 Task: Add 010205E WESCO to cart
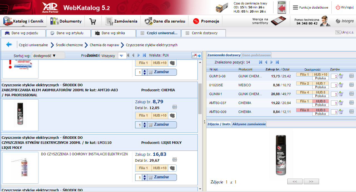click(341, 85)
